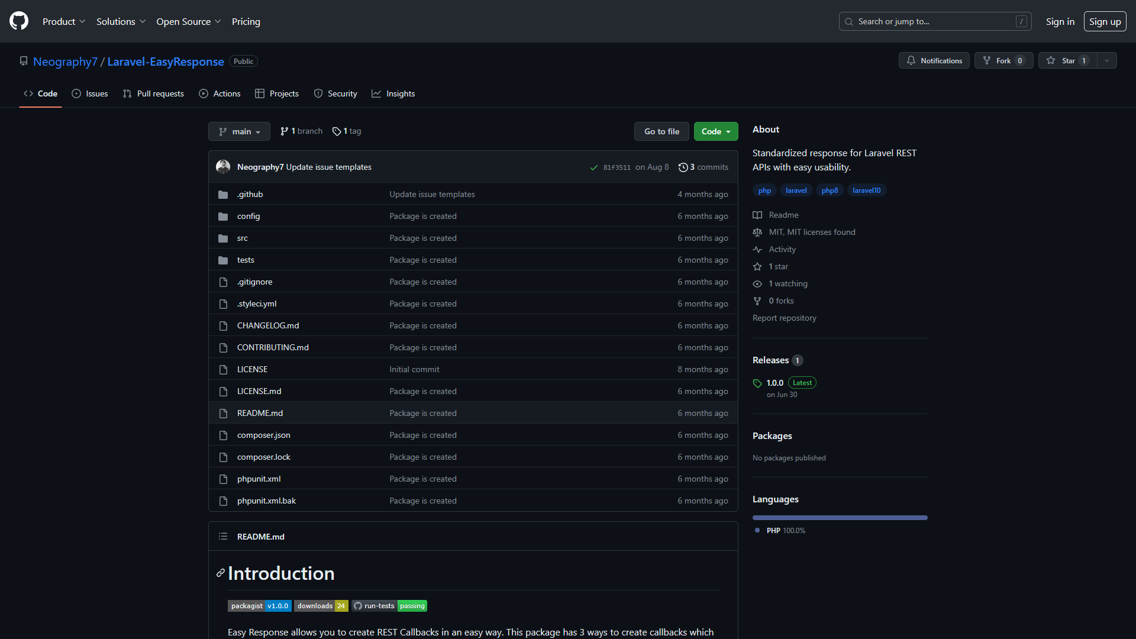Expand the green Code dropdown button
Image resolution: width=1136 pixels, height=639 pixels.
coord(715,131)
